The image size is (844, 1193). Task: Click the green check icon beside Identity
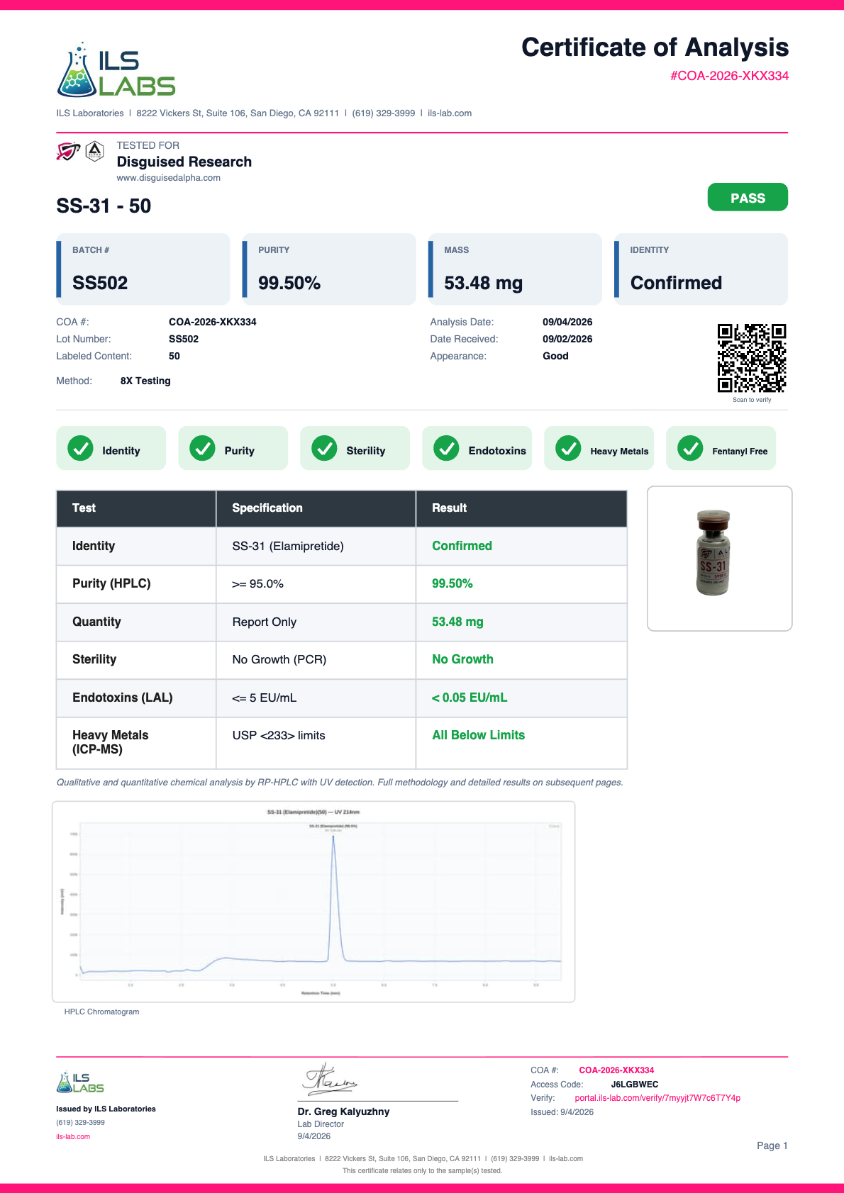(x=80, y=448)
